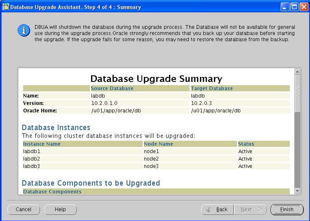Click the Database Components to be Upgraded heading
Screen dimensions: 310x221
[91, 183]
